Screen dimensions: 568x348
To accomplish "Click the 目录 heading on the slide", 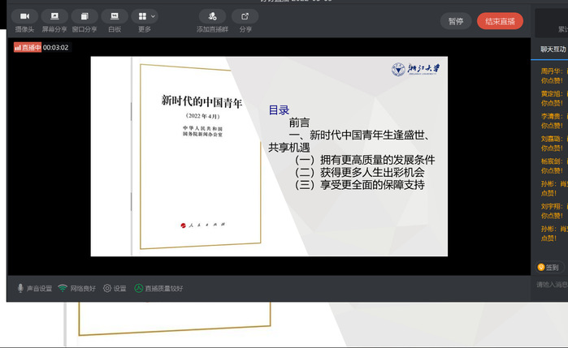I will point(279,110).
